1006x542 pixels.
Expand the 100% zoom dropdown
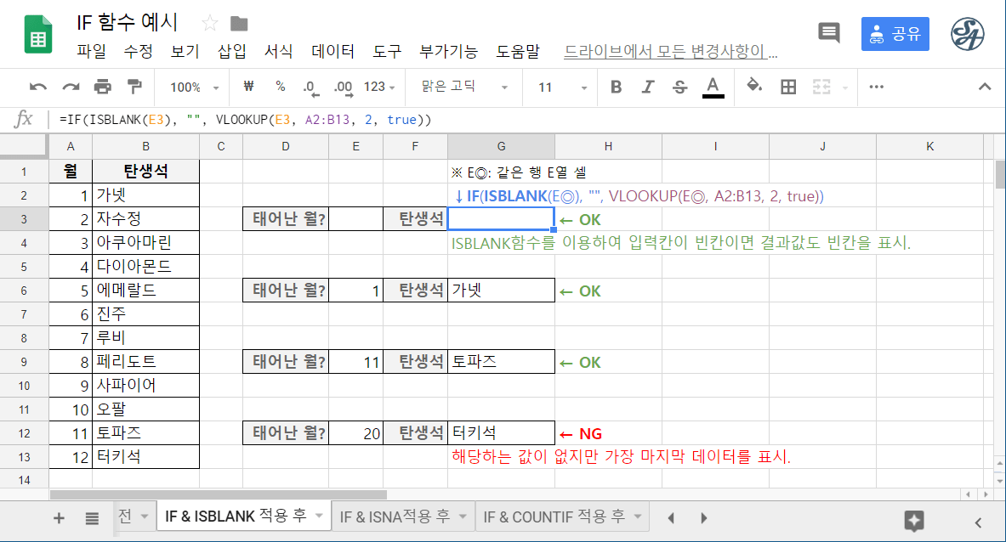[x=194, y=87]
